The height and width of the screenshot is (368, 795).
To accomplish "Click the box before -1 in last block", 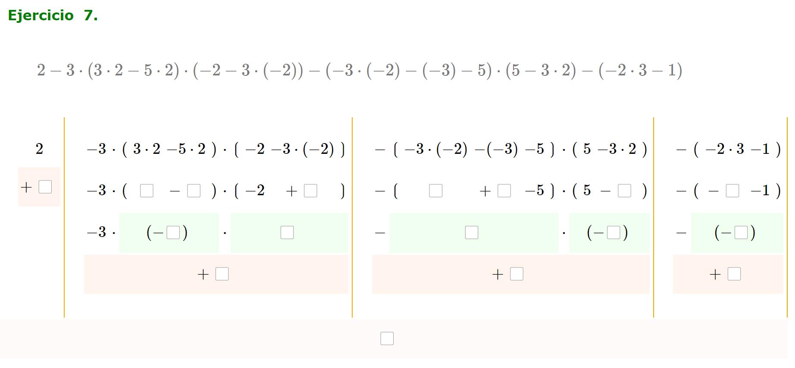I will point(732,190).
